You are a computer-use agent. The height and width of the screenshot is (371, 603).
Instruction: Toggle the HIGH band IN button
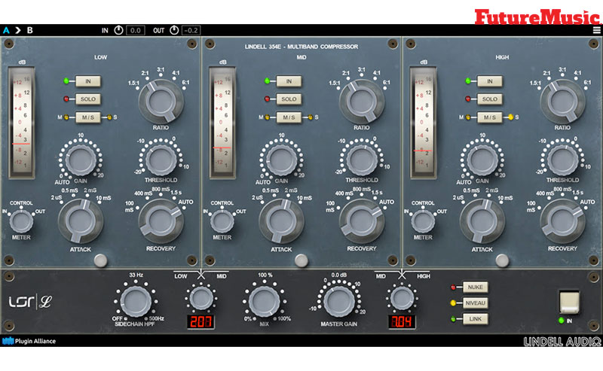(489, 81)
